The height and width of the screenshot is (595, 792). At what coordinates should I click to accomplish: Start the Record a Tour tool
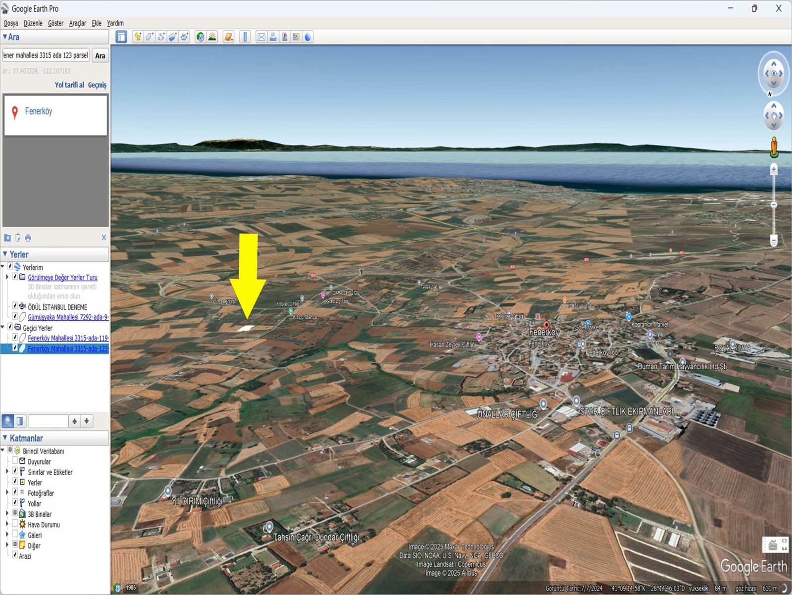(185, 37)
